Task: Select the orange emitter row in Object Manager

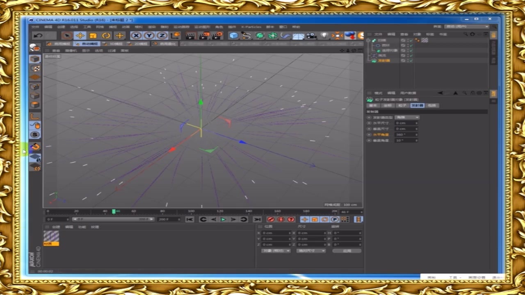Action: click(384, 60)
